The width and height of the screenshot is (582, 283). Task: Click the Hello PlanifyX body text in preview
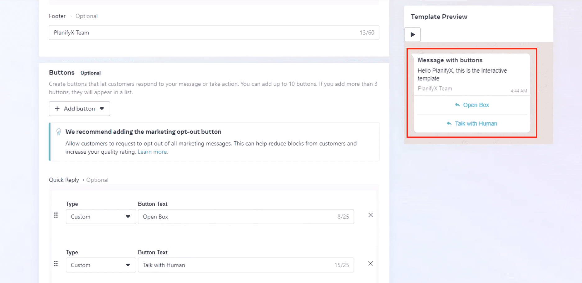462,74
